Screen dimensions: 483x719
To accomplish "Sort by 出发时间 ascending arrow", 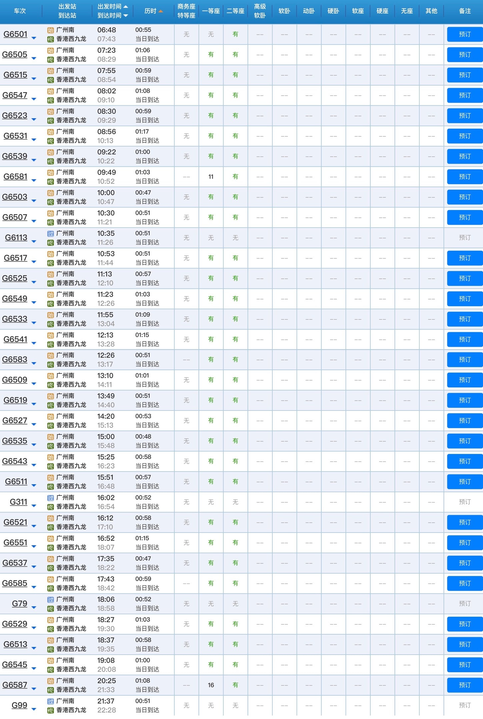I will [x=126, y=7].
